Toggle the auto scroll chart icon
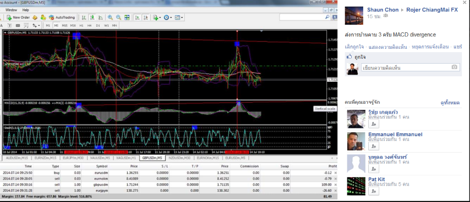Image resolution: width=470 pixels, height=202 pixels. pyautogui.click(x=137, y=18)
